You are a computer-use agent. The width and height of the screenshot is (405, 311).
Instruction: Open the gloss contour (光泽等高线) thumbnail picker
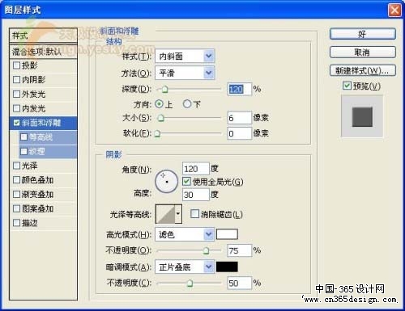(168, 214)
